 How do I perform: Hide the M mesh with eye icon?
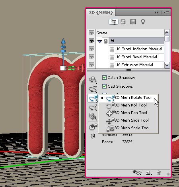click(91, 41)
